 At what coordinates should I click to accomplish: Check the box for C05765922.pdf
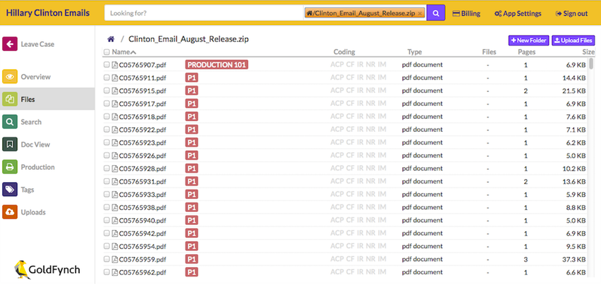click(x=106, y=130)
